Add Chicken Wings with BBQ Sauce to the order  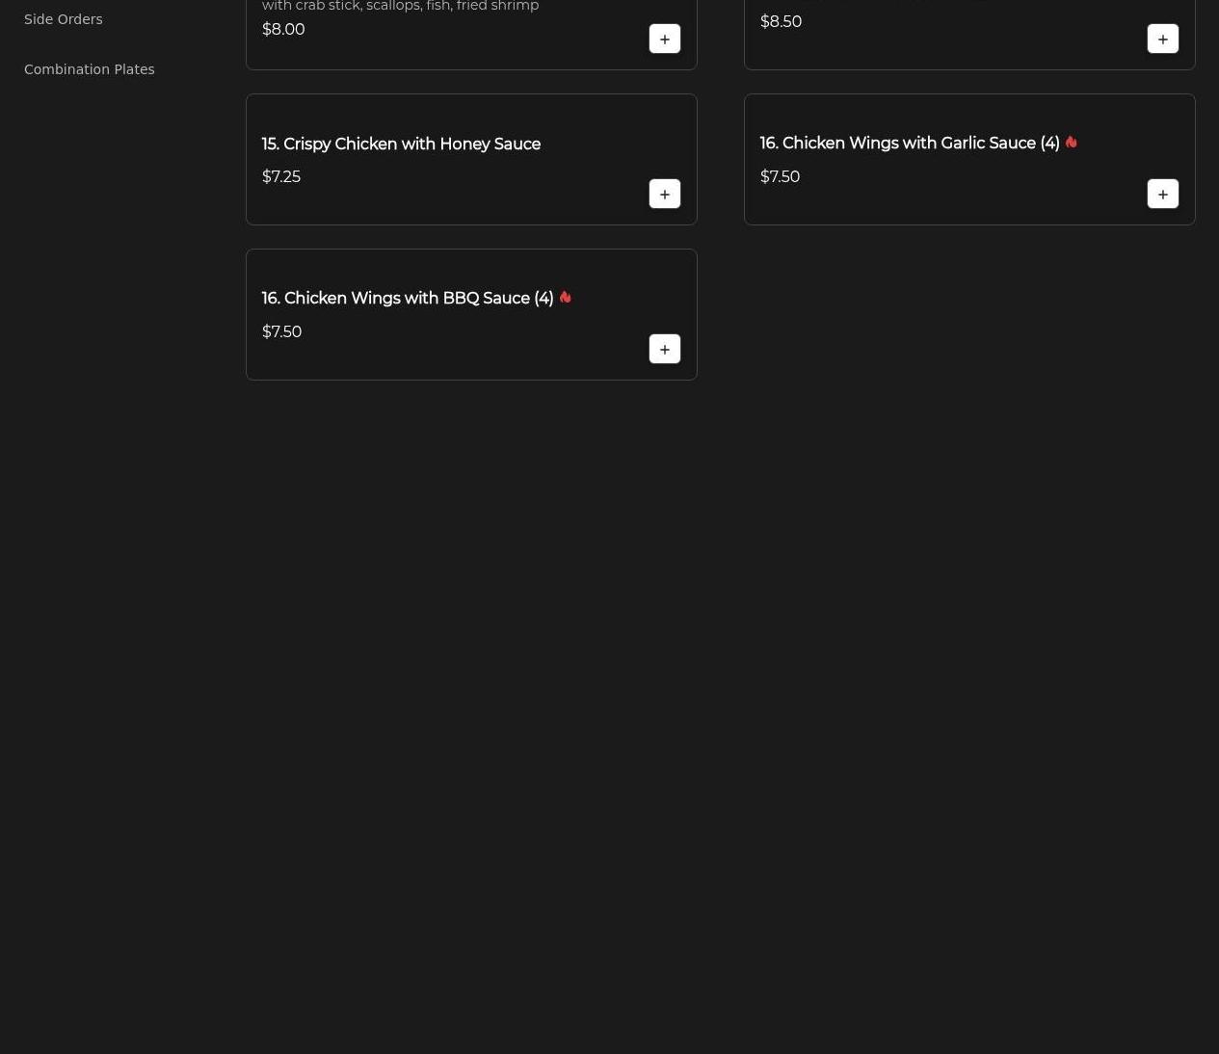(x=664, y=349)
